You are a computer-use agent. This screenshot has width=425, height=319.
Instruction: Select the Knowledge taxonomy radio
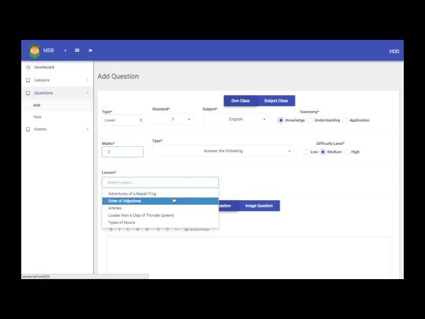click(x=281, y=120)
